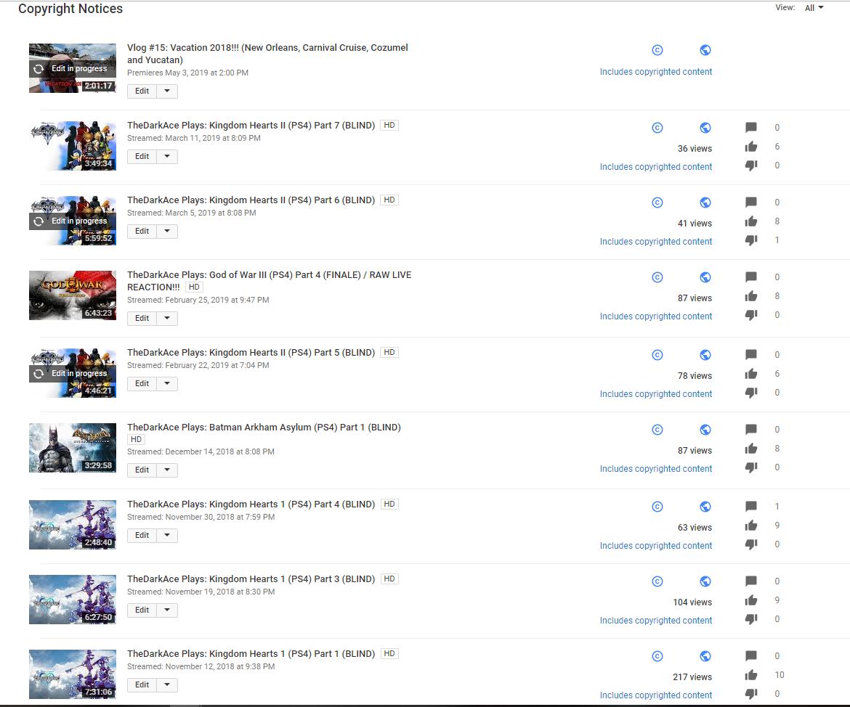Expand Edit dropdown arrow for Kingdom Hearts 1 Part 1
The width and height of the screenshot is (850, 707).
click(x=167, y=684)
